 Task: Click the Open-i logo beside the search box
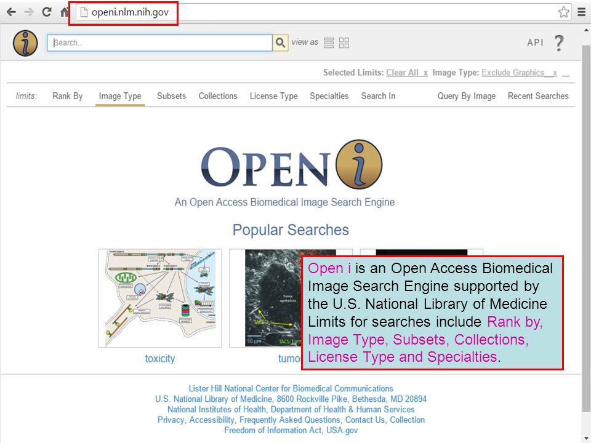point(25,43)
